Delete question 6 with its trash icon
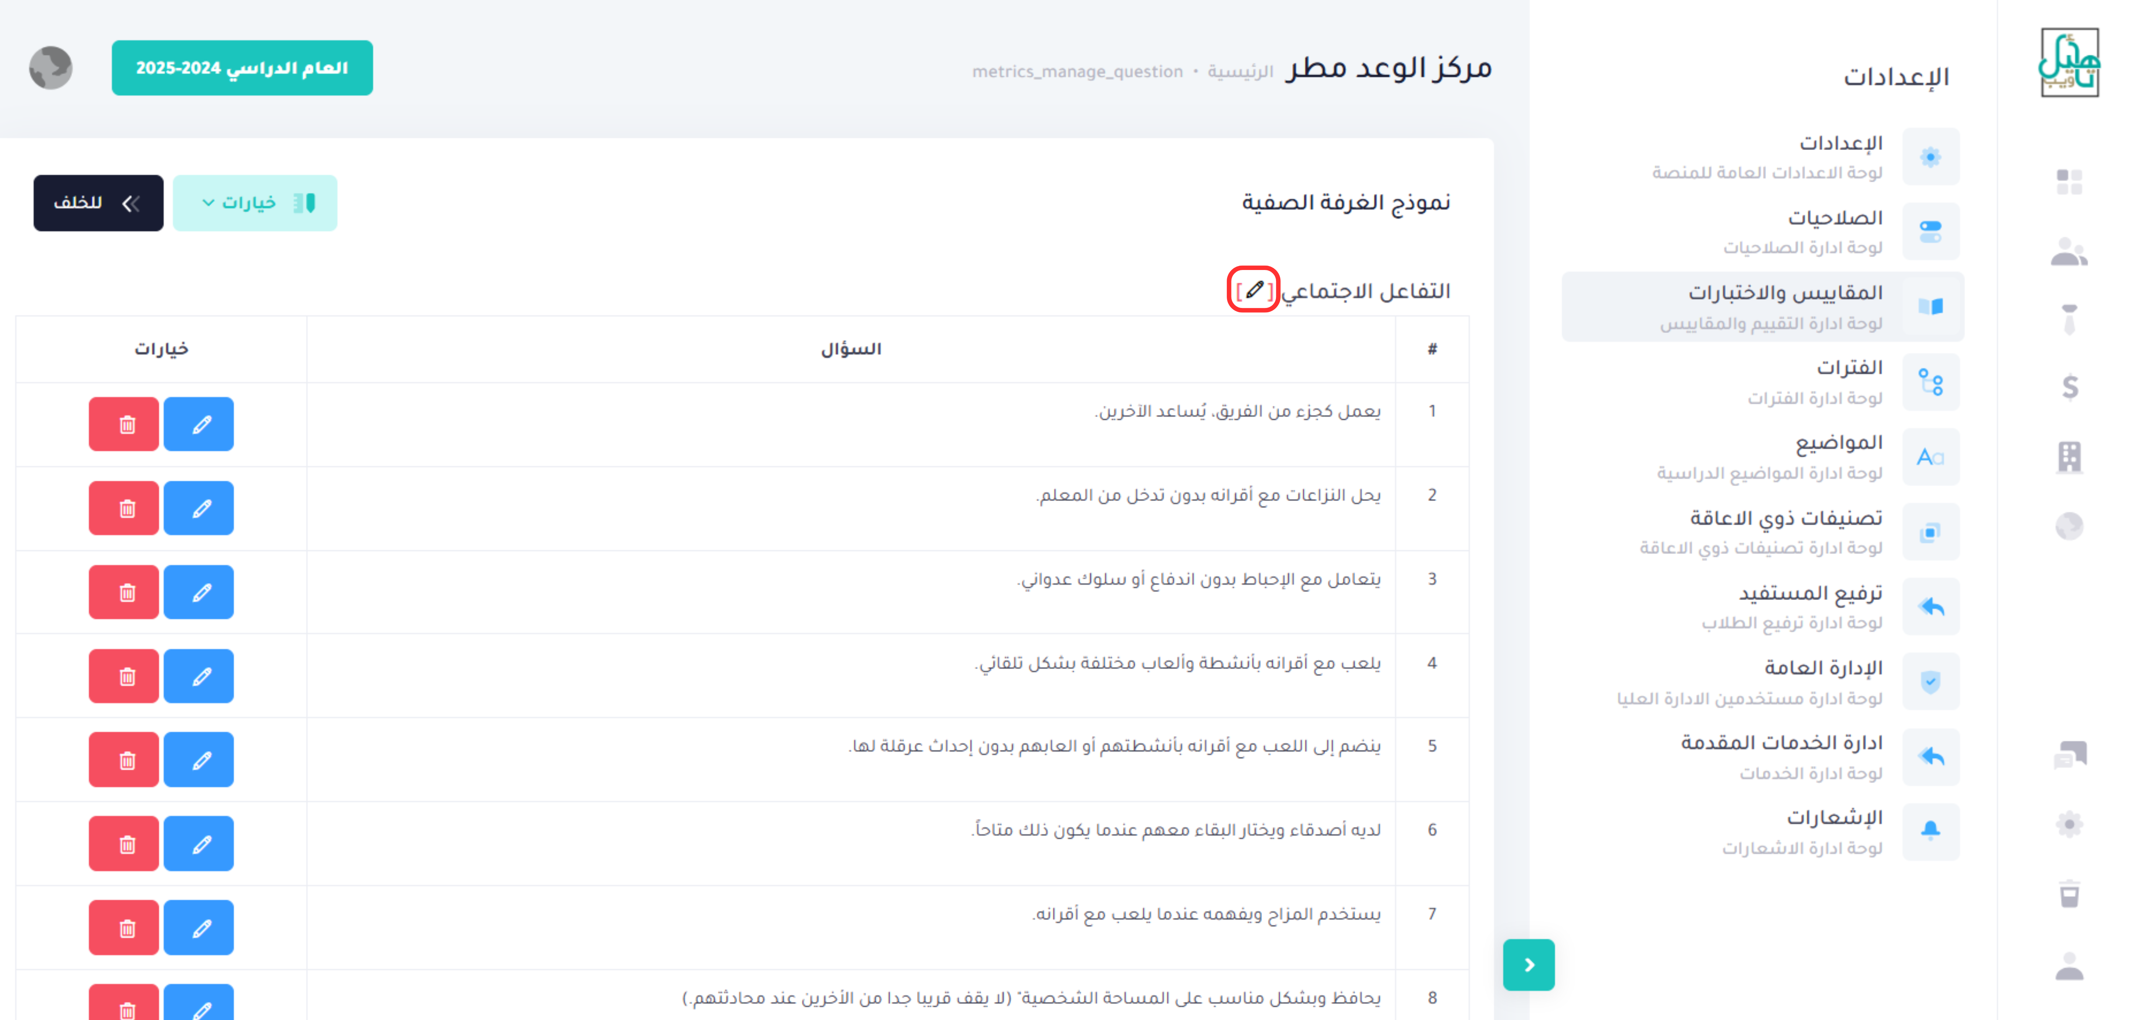The image size is (2139, 1020). 124,843
